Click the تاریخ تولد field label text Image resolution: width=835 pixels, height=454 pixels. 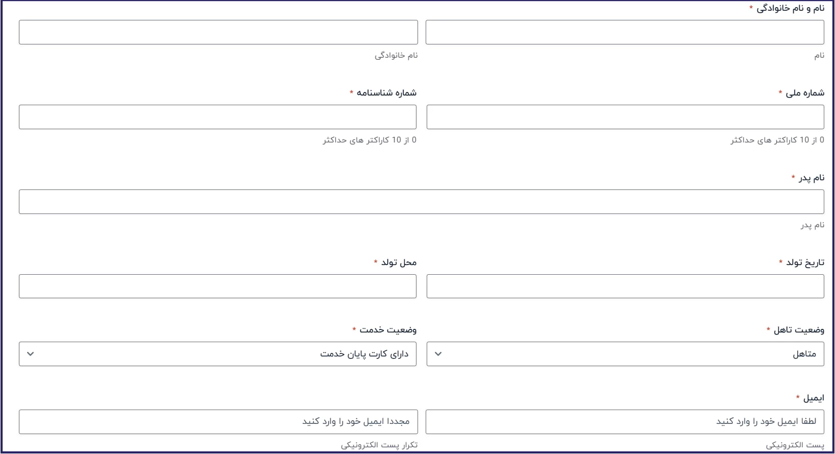[x=805, y=262]
